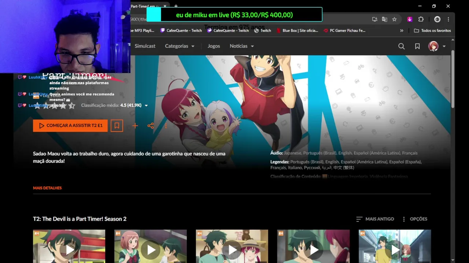Open the purple download extension icon

click(410, 19)
